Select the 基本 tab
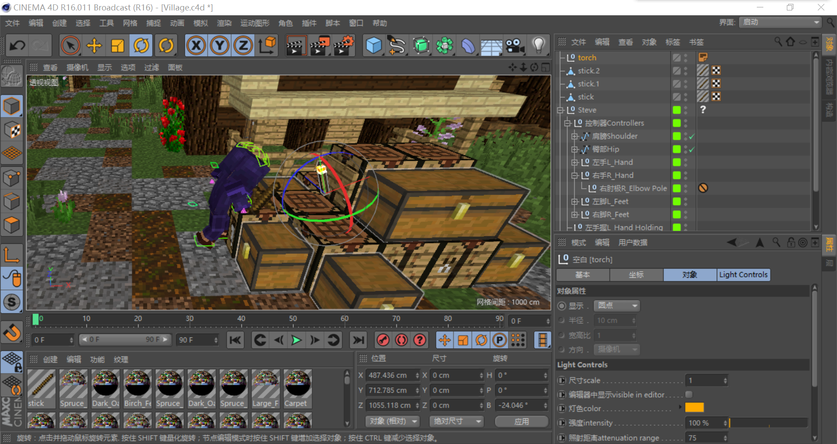This screenshot has width=837, height=444. coord(582,275)
